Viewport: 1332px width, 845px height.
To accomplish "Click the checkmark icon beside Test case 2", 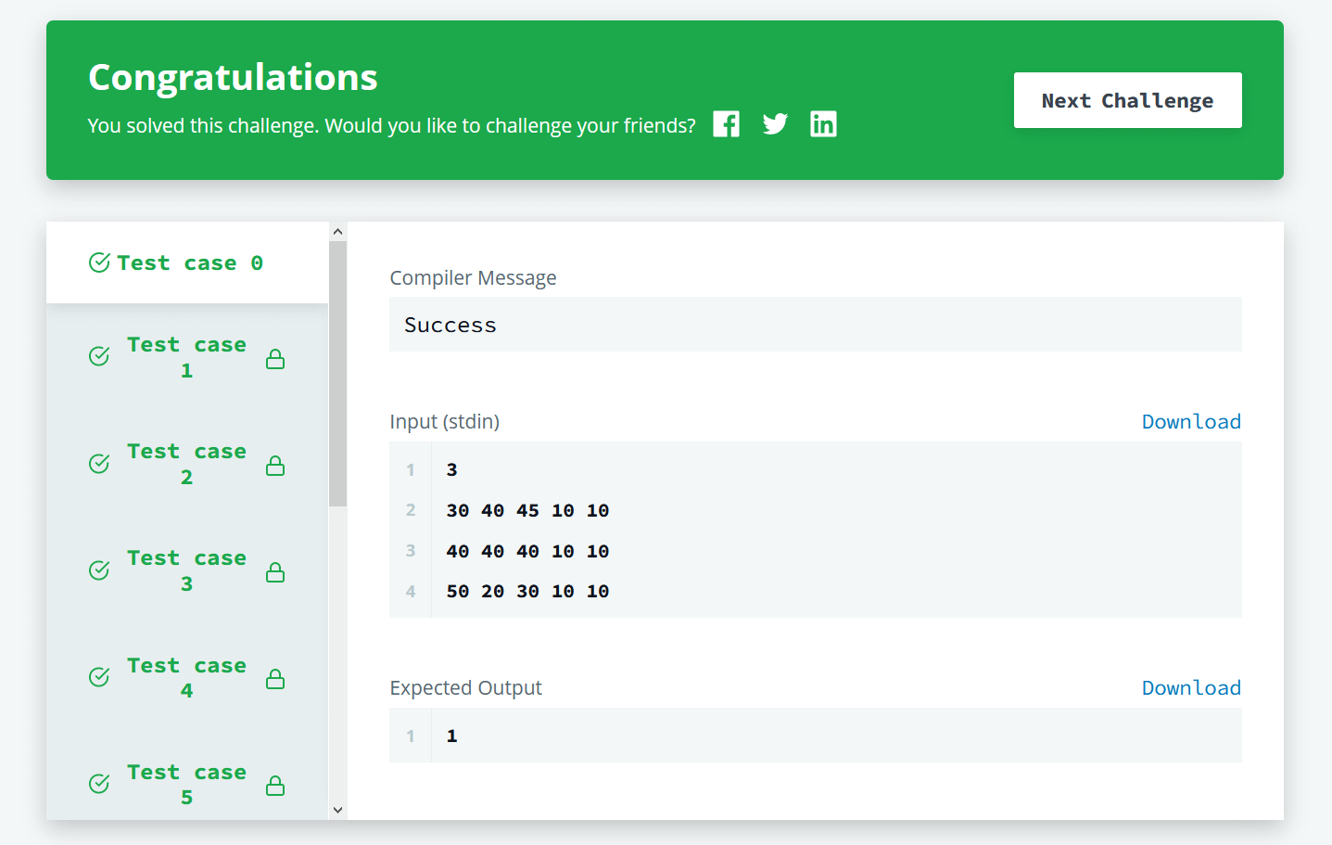I will coord(98,465).
